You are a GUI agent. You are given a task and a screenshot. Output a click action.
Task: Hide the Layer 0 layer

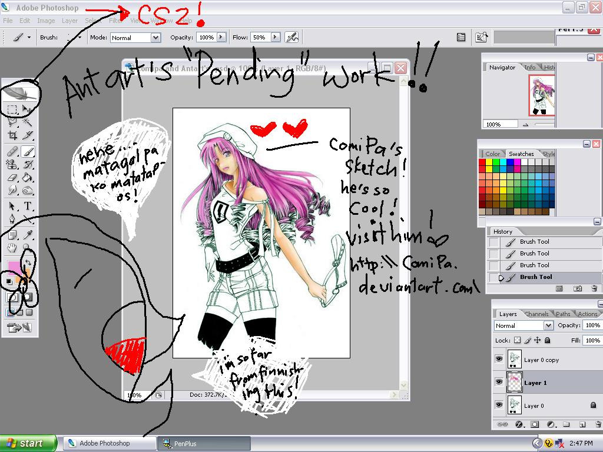[499, 405]
